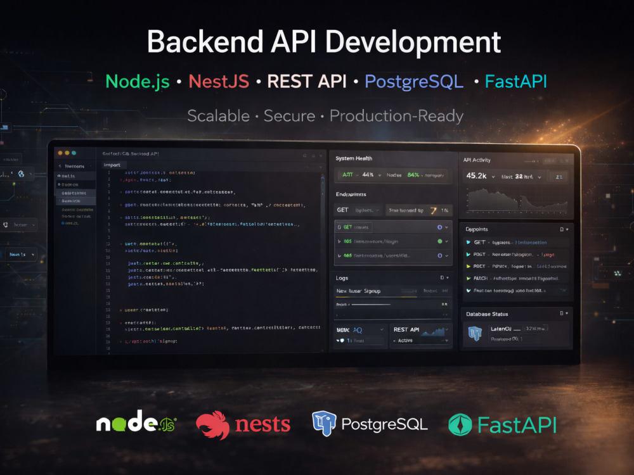Viewport: 634px width, 475px height.
Task: Expand the chevron at the right end of the editor tab bar
Action: point(321,167)
